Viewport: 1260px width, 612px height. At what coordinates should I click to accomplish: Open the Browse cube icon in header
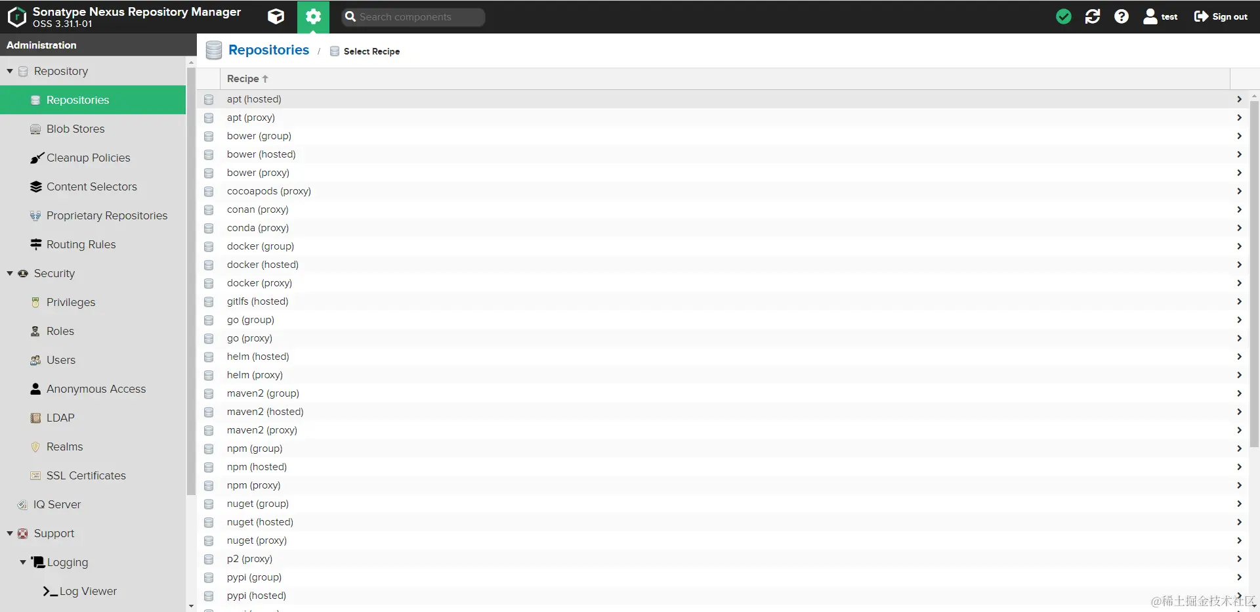(276, 16)
